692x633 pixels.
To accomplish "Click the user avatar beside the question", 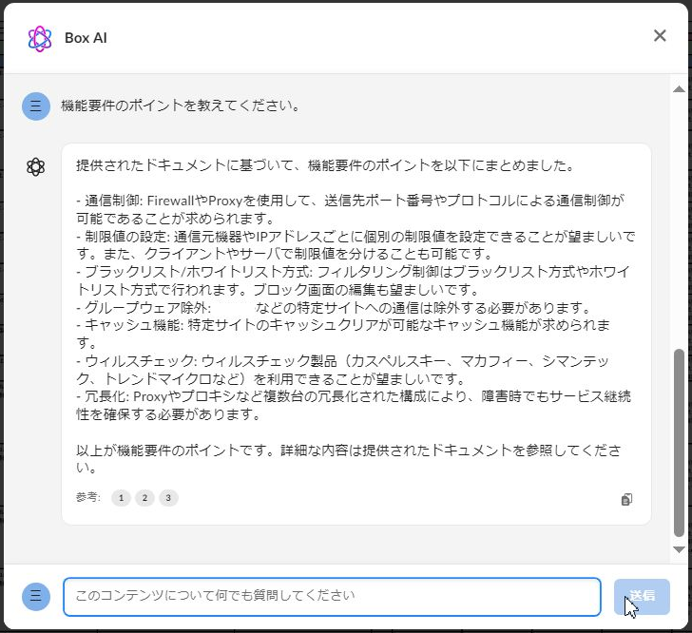I will [36, 106].
